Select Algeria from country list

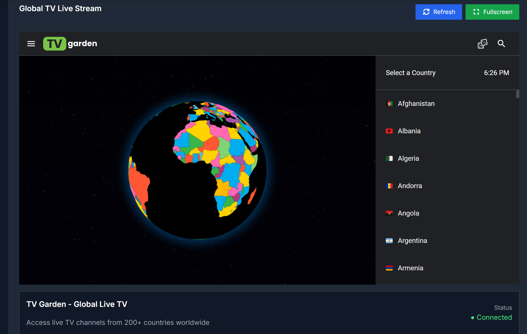pyautogui.click(x=408, y=158)
